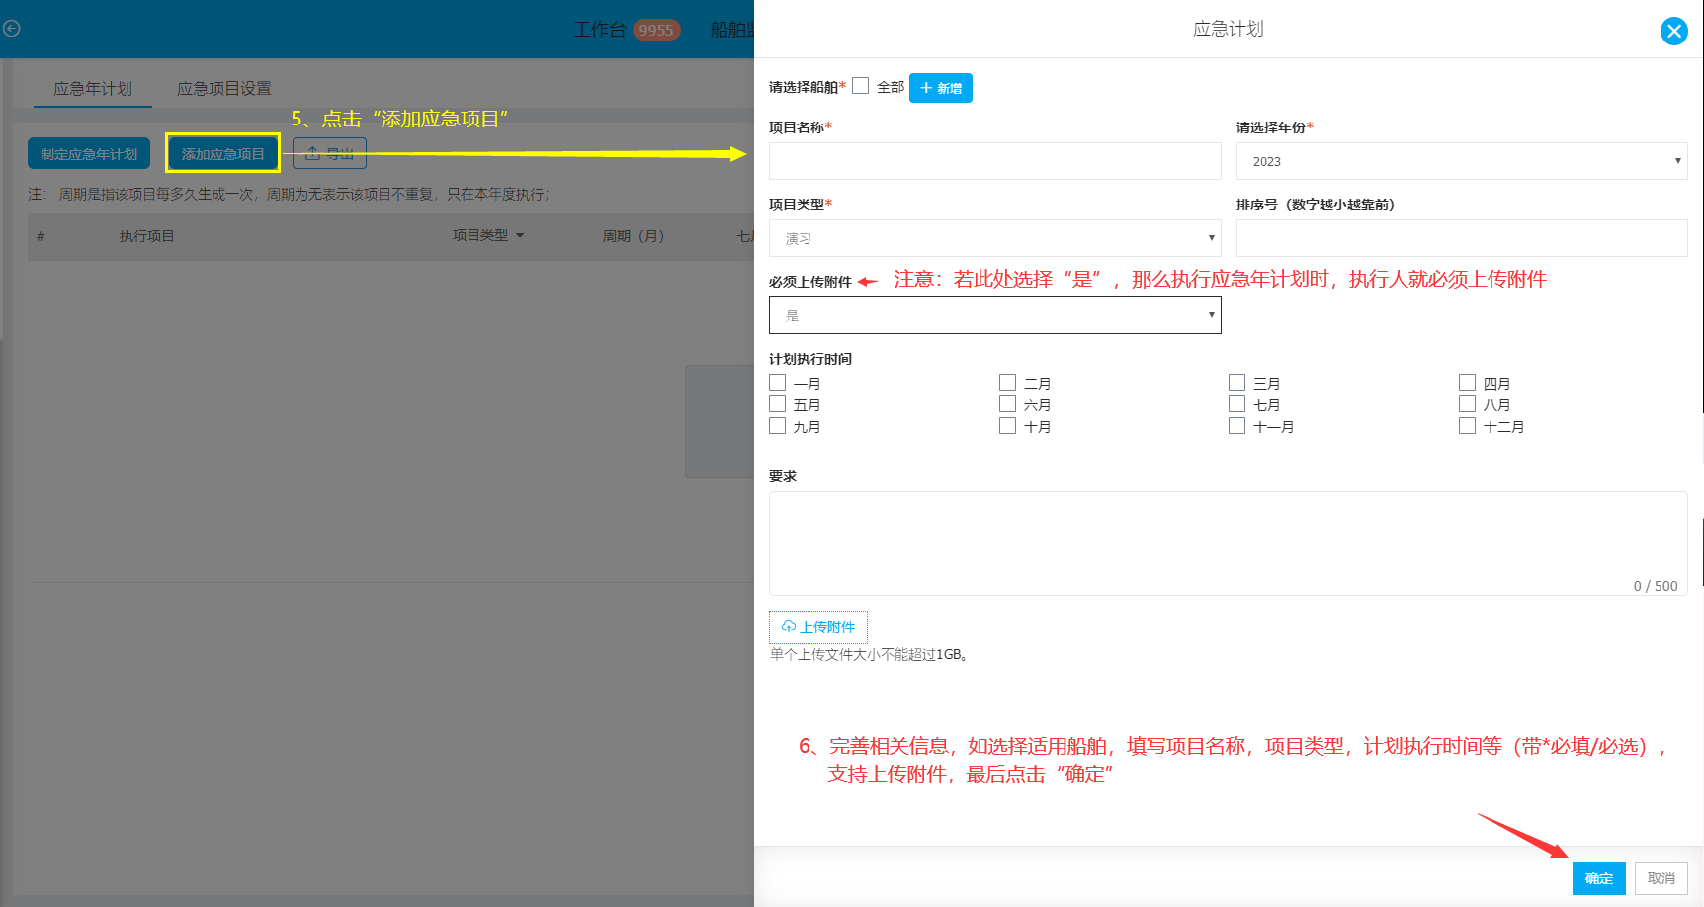Check the 三月 checkbox
Screen dimensions: 1704x907
click(x=1237, y=383)
